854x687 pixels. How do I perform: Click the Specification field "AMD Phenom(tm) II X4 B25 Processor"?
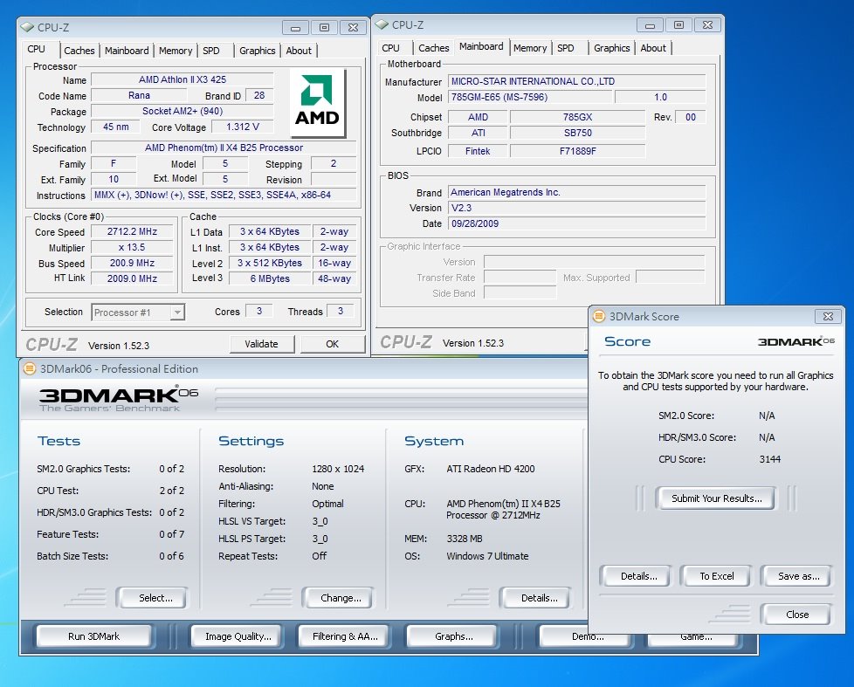click(x=224, y=148)
